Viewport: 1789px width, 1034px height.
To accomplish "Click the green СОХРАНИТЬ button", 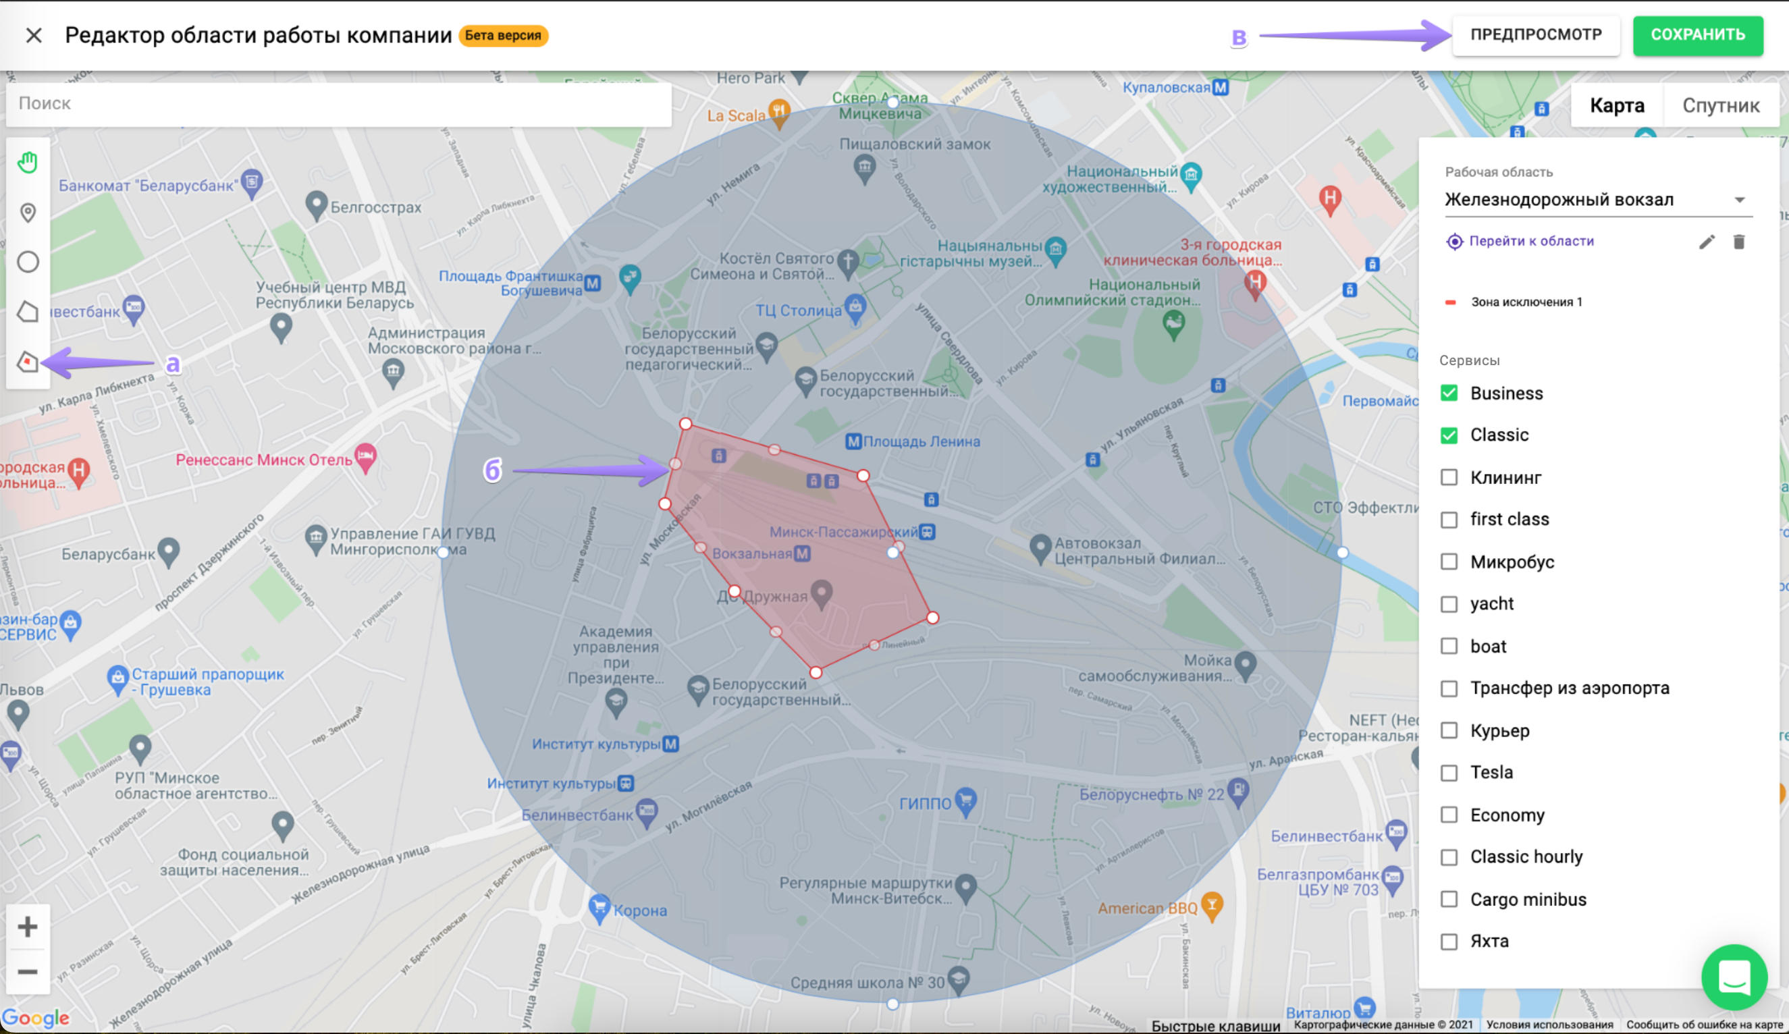I will 1697,35.
